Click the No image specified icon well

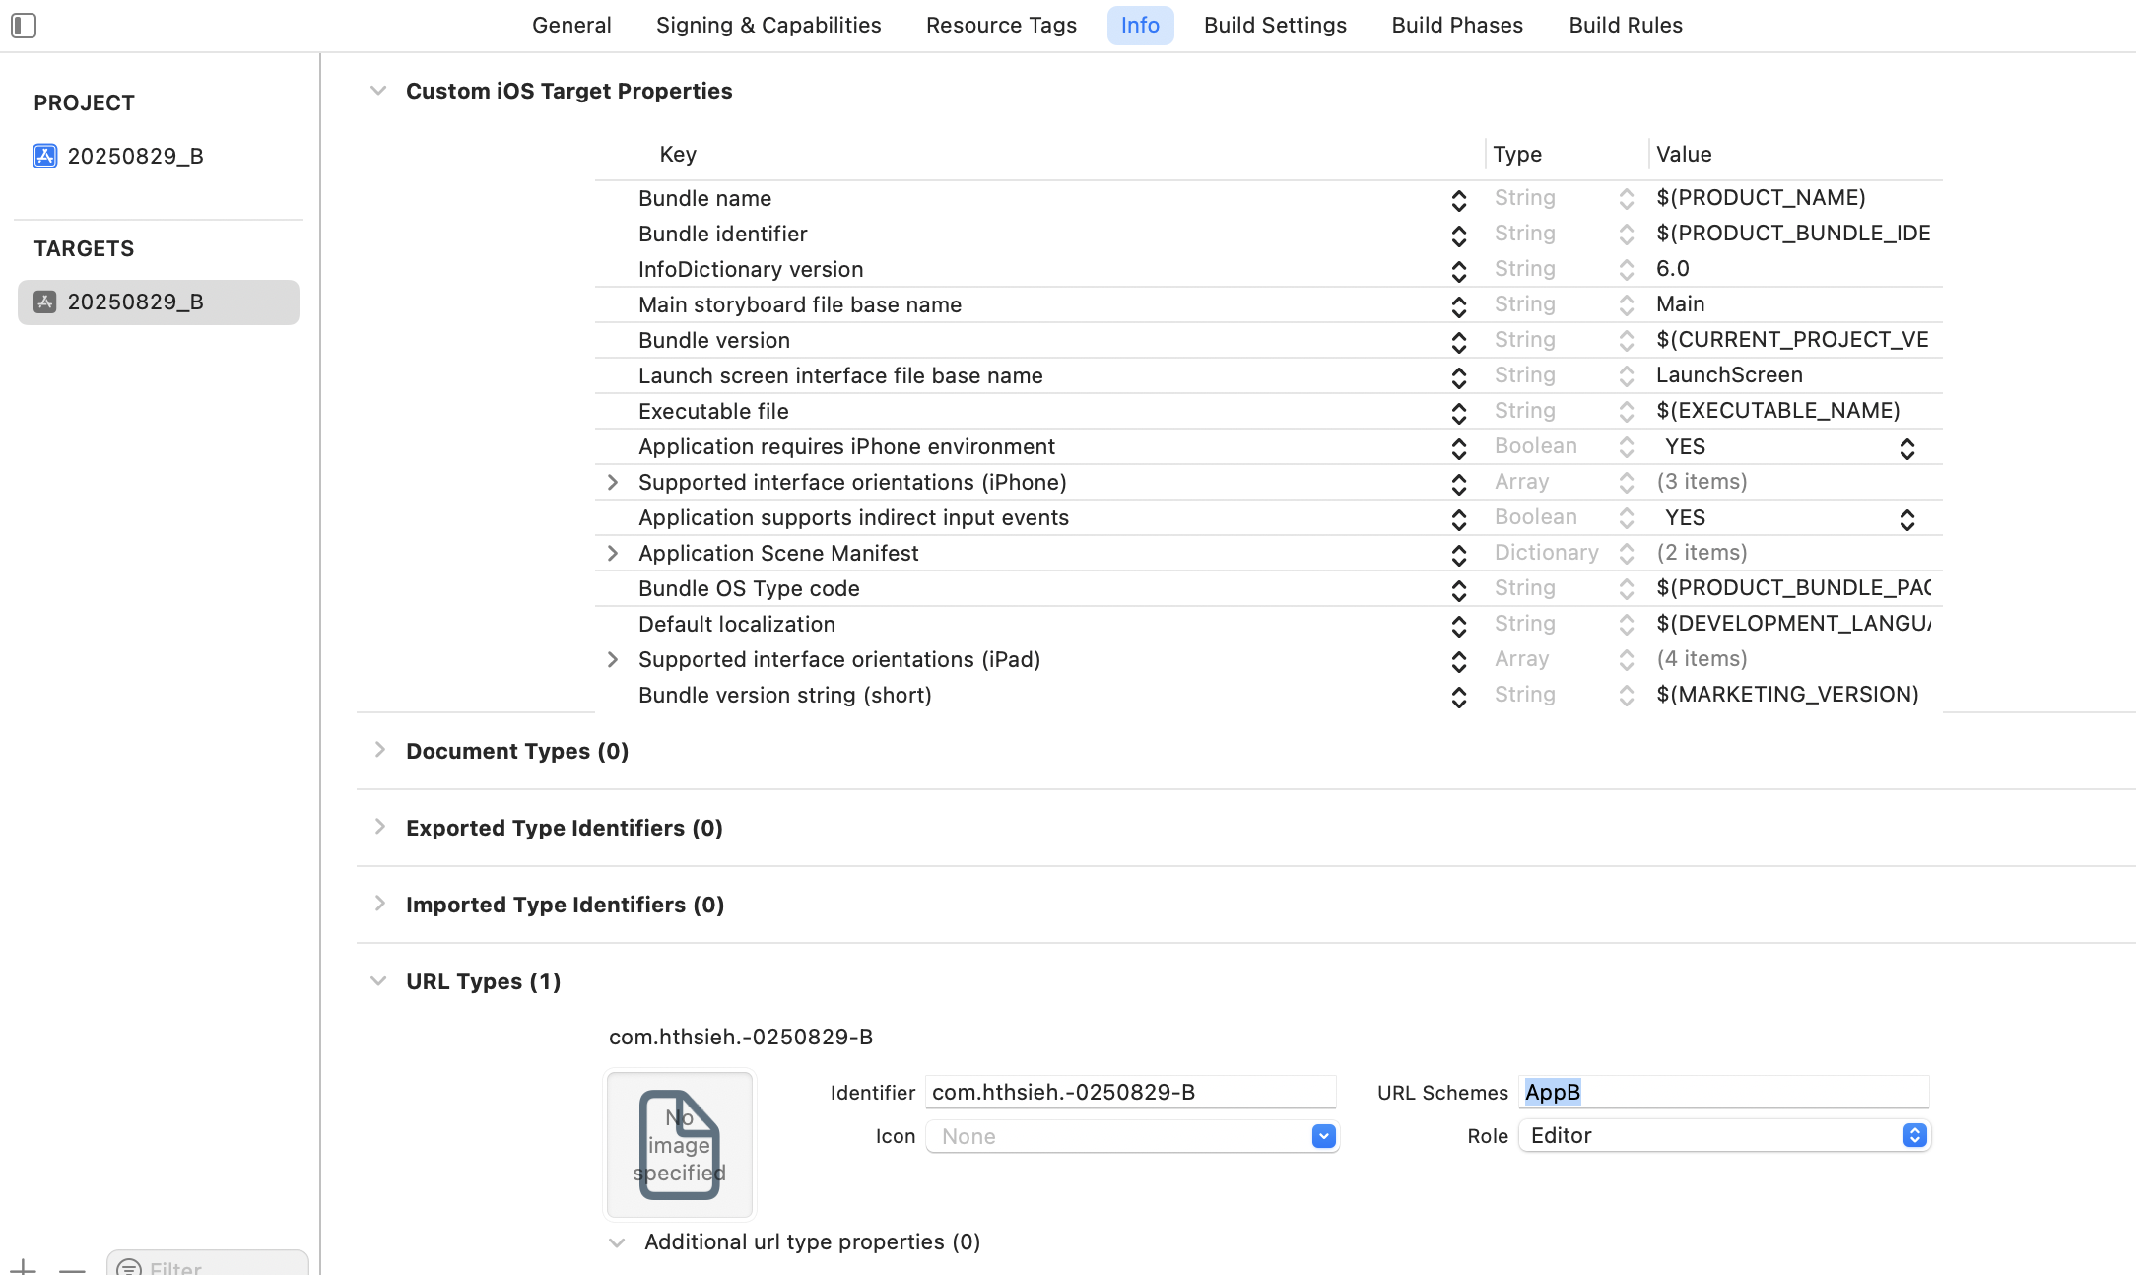pyautogui.click(x=679, y=1145)
